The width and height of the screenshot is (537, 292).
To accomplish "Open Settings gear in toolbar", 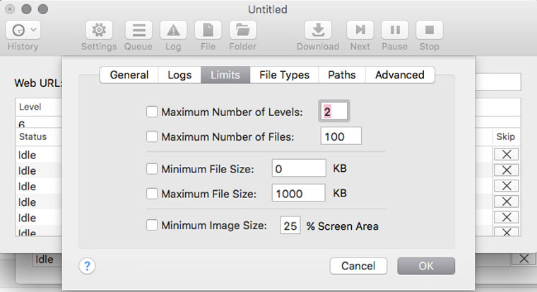I will pos(99,30).
